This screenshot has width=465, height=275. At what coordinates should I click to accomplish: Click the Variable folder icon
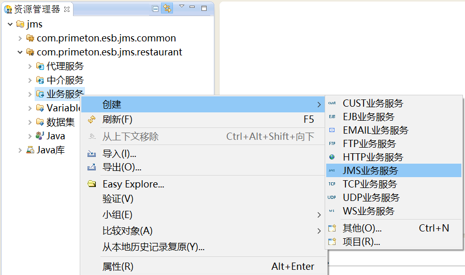(x=40, y=108)
